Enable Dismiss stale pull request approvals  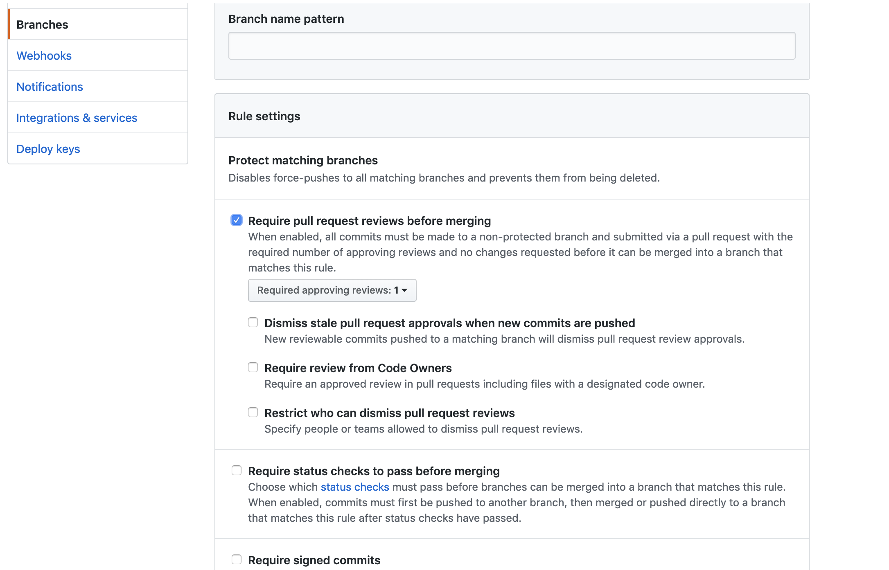click(x=253, y=323)
